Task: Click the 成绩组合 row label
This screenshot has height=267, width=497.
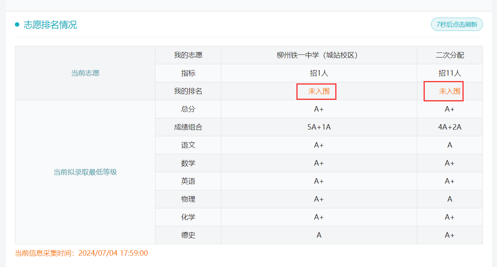Action: pyautogui.click(x=188, y=127)
